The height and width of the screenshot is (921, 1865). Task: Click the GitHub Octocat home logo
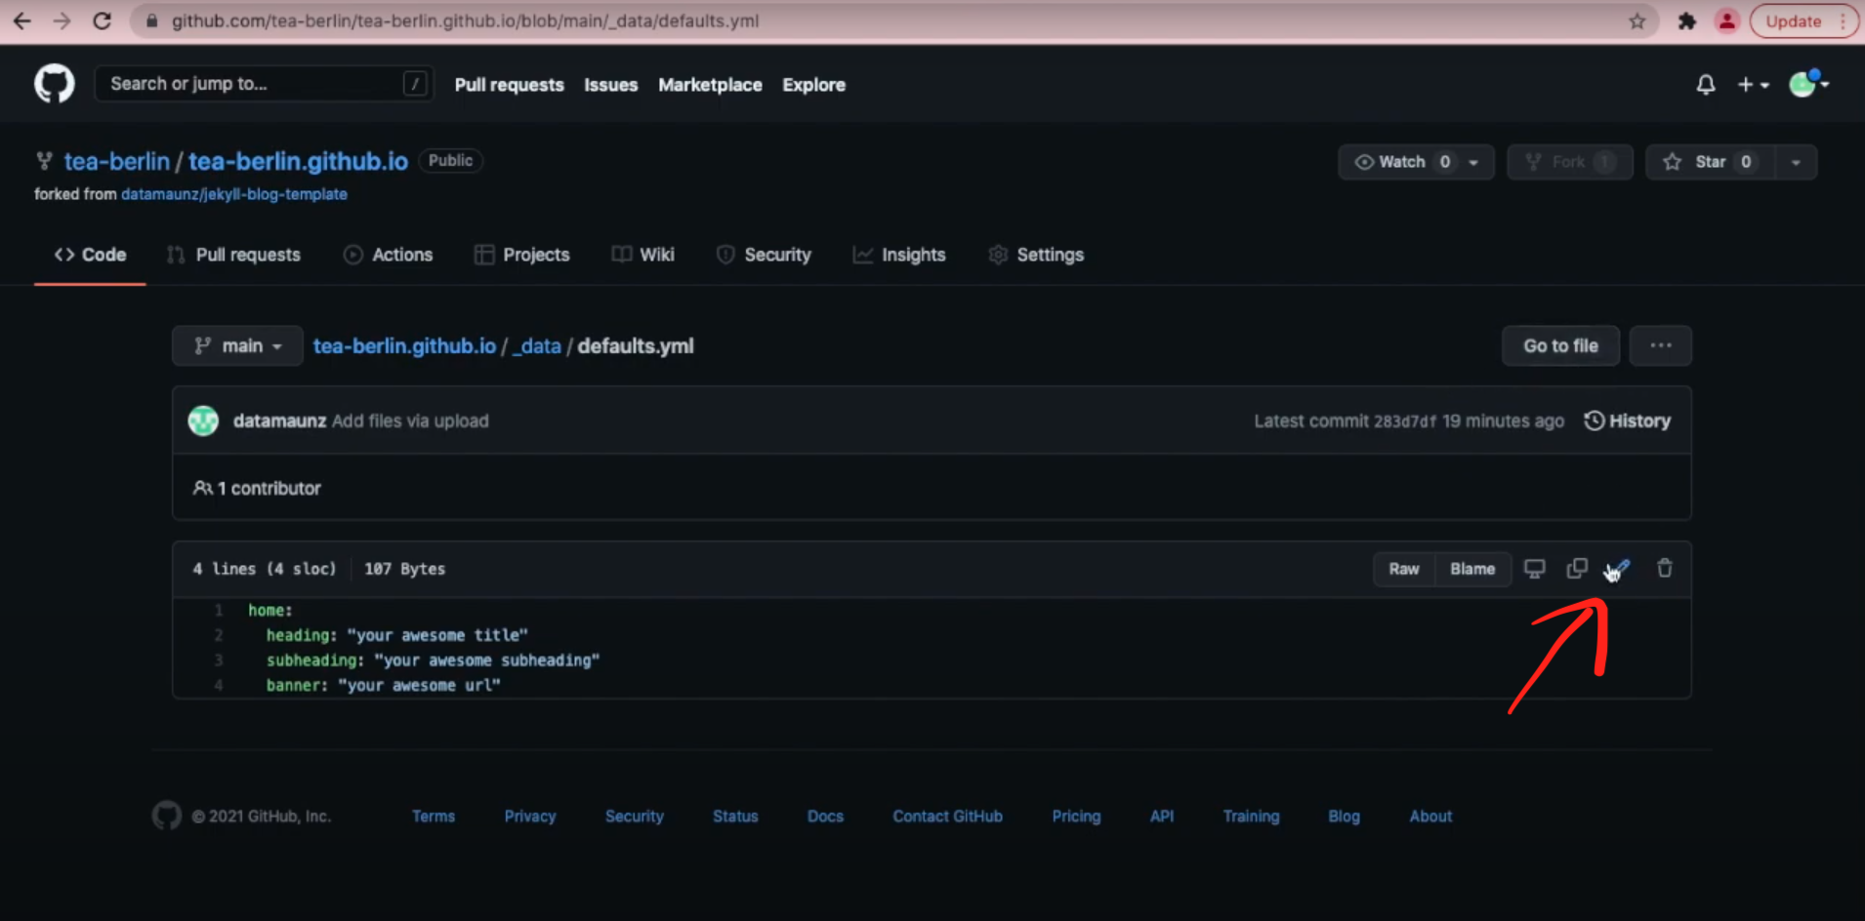click(55, 84)
